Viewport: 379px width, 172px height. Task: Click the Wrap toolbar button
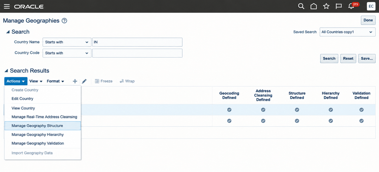127,81
